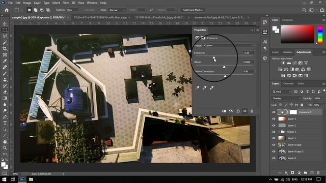Screen dimensions: 326x183
Task: Hide the Exposure 2 layer
Action: click(x=274, y=112)
